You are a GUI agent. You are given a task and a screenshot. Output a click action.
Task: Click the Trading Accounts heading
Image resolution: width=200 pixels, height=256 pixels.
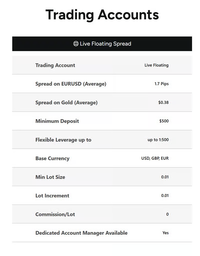coord(102,15)
